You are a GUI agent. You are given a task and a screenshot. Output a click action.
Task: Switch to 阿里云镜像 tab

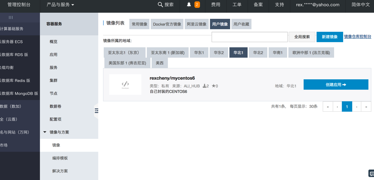196,24
